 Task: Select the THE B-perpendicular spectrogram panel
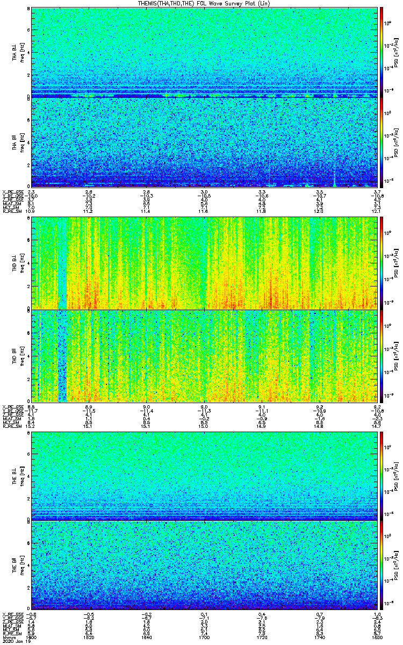pos(204,476)
